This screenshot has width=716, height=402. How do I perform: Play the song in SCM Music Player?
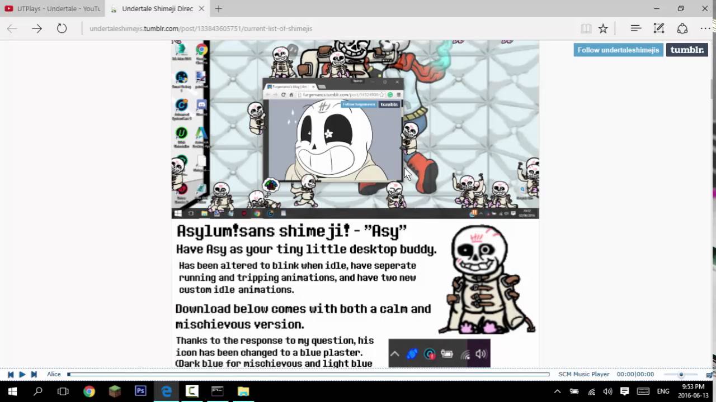click(x=22, y=375)
